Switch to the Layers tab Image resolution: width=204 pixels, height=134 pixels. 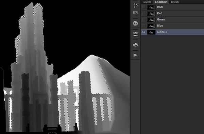(147, 2)
